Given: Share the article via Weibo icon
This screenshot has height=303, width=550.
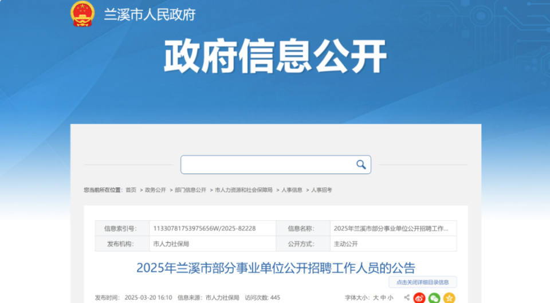Looking at the screenshot, I should tap(419, 298).
